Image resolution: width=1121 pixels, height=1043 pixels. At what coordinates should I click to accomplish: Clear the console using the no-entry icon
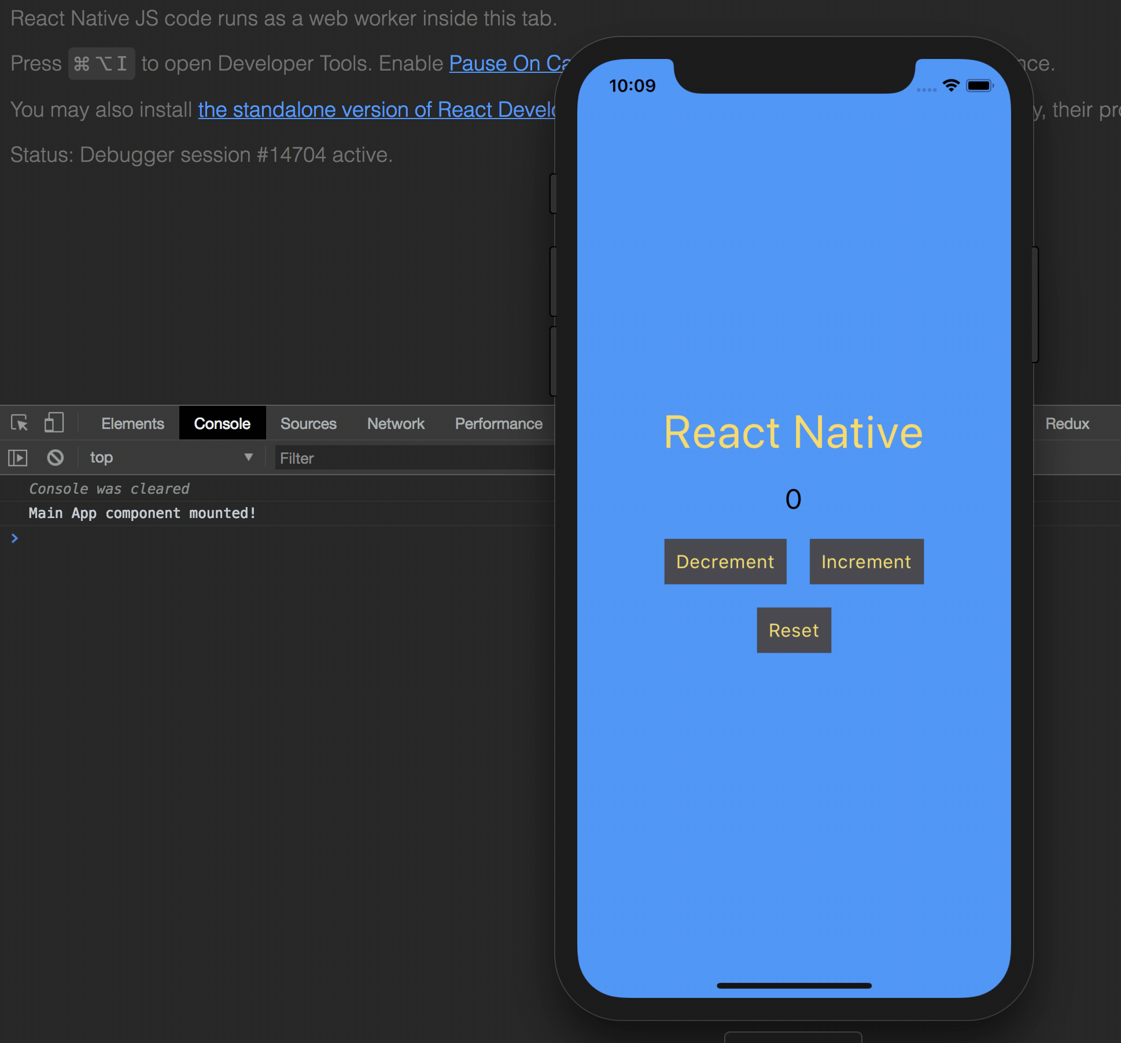[55, 457]
